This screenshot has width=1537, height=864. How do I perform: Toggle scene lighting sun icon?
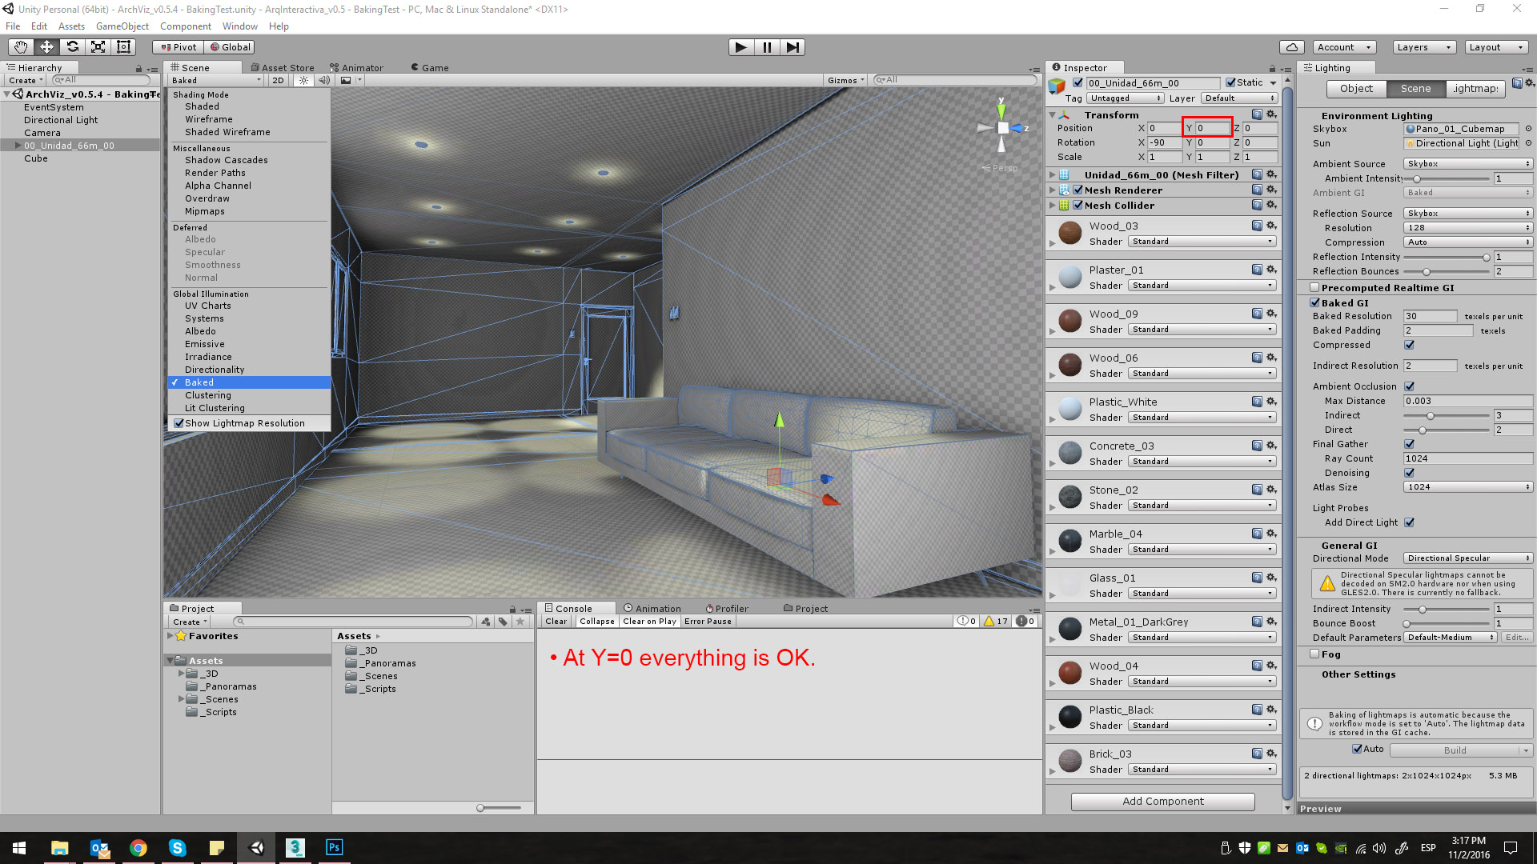pos(303,80)
